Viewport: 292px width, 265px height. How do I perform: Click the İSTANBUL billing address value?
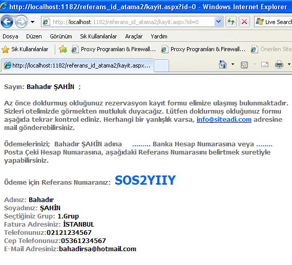(x=78, y=224)
